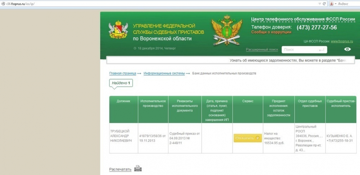Open the Расширенный поиск link
This screenshot has height=175, width=360.
262,49
